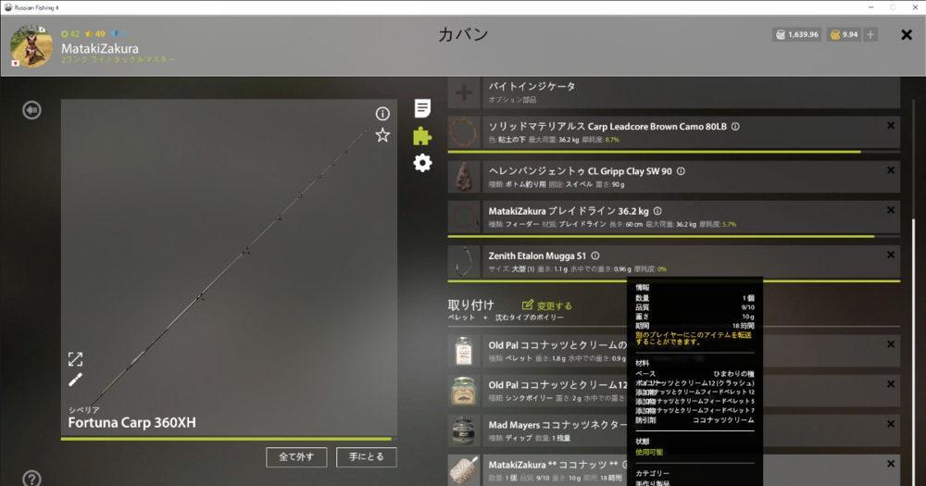The image size is (926, 486).
Task: Click silver coin balance 1,639.96
Action: coord(796,35)
